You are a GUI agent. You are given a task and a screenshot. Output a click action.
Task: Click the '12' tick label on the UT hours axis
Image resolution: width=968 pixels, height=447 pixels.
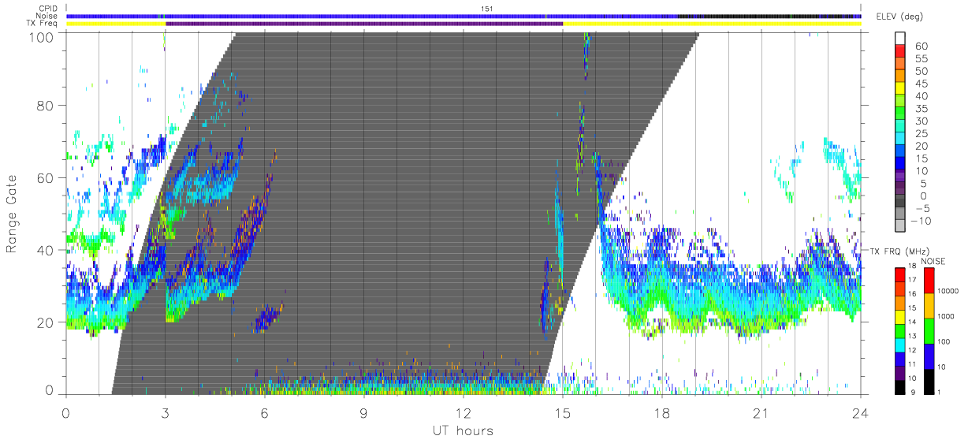tap(463, 413)
